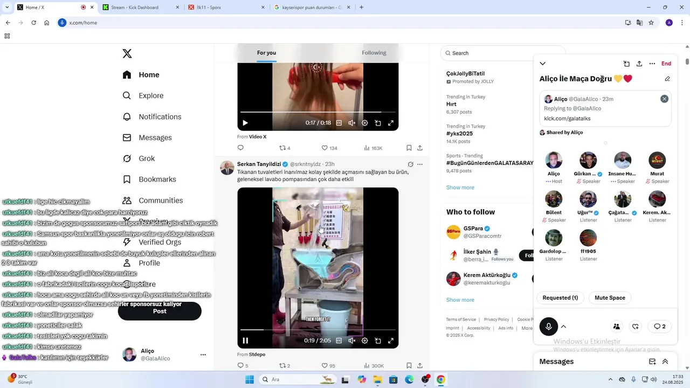Screen dimensions: 690x388
Task: Select ff1905 listener avatar
Action: 588,238
